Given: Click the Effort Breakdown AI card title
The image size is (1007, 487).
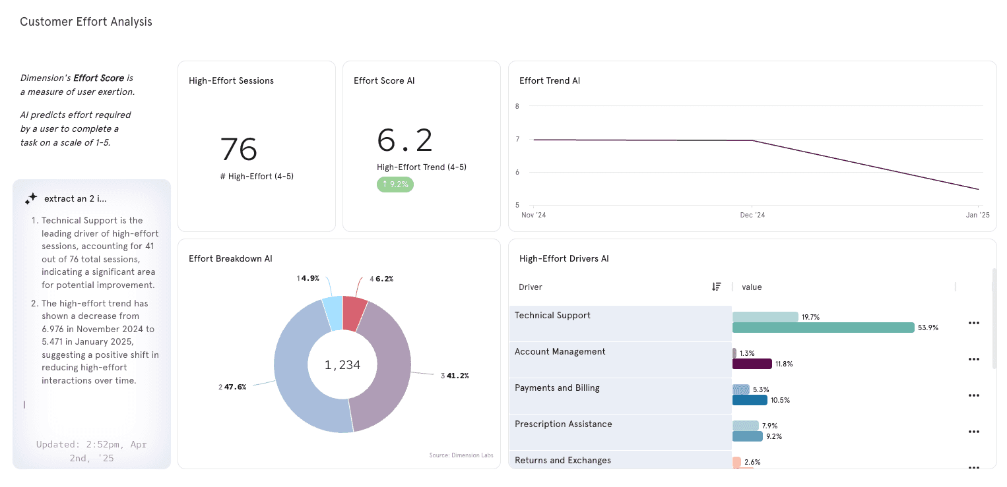Looking at the screenshot, I should click(230, 259).
